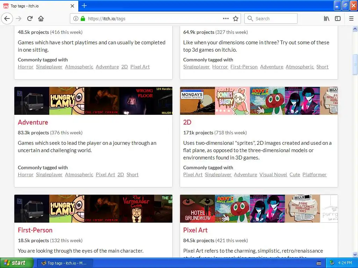Open Andy's Apple Farm thumbnail in 2D card
This screenshot has height=268, width=358.
click(267, 101)
